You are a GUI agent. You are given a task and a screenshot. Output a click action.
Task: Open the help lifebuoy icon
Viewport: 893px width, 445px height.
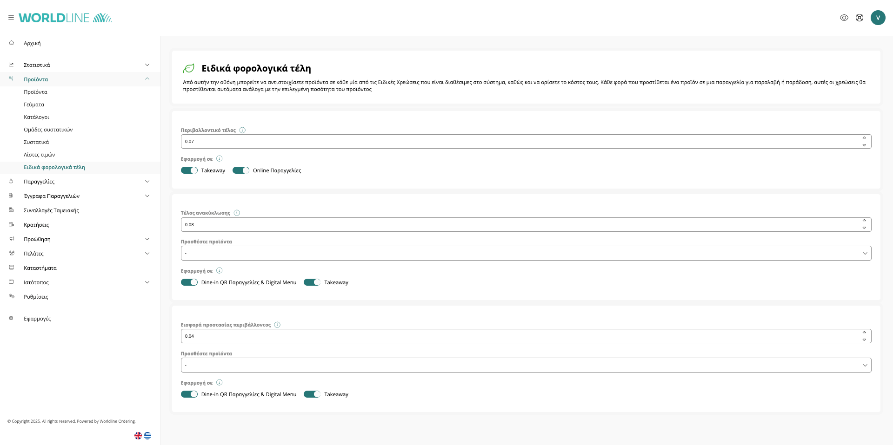click(x=860, y=18)
